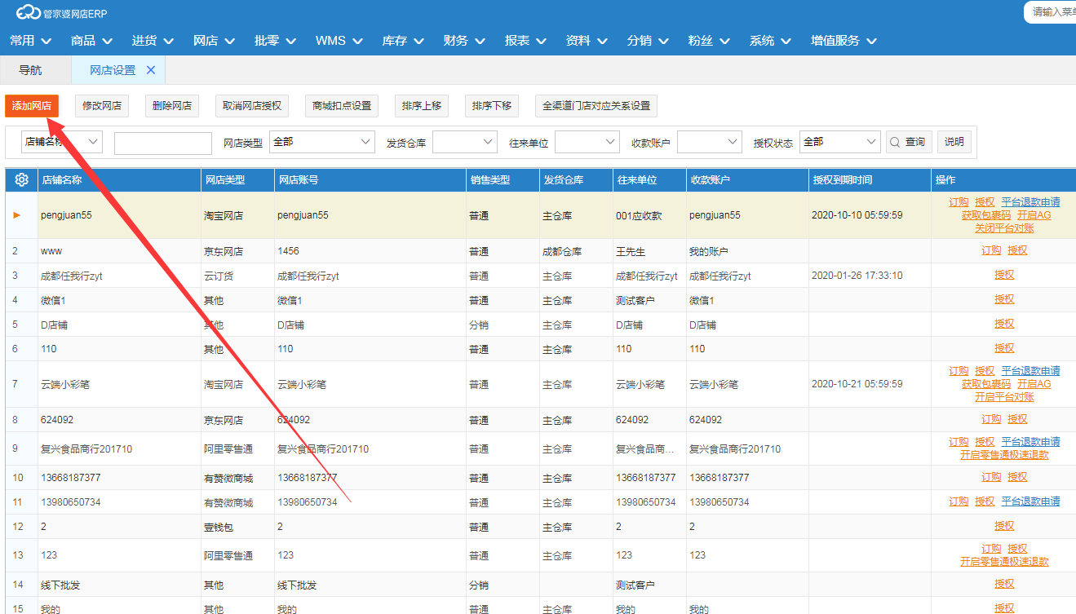This screenshot has width=1076, height=614.
Task: Click 授权 link in 微信1 row
Action: (x=1004, y=299)
